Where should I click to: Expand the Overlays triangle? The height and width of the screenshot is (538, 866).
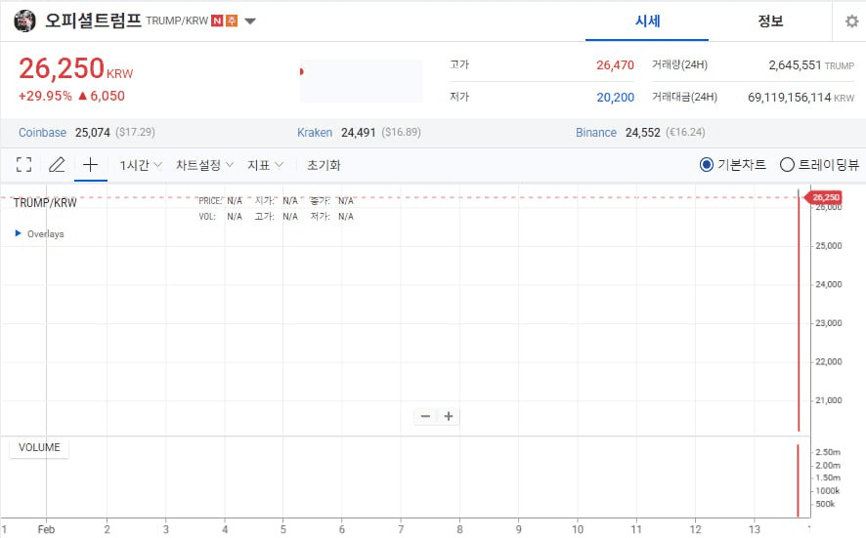pos(19,233)
